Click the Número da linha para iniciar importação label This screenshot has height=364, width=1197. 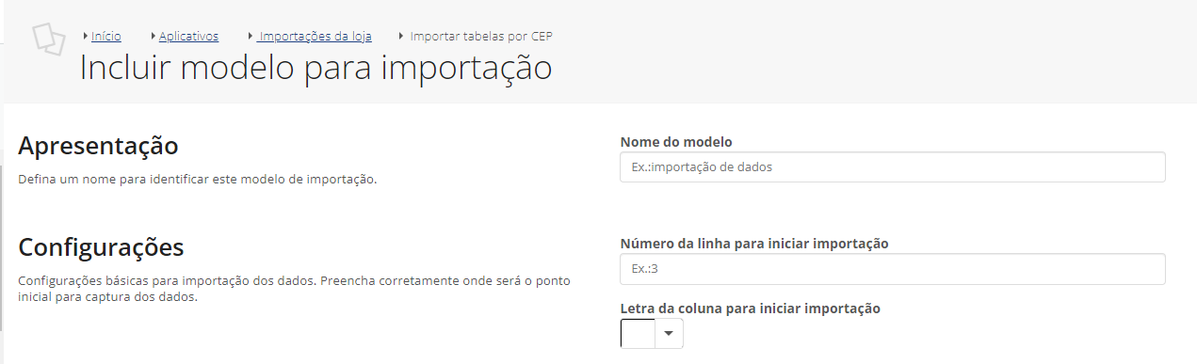pos(755,244)
